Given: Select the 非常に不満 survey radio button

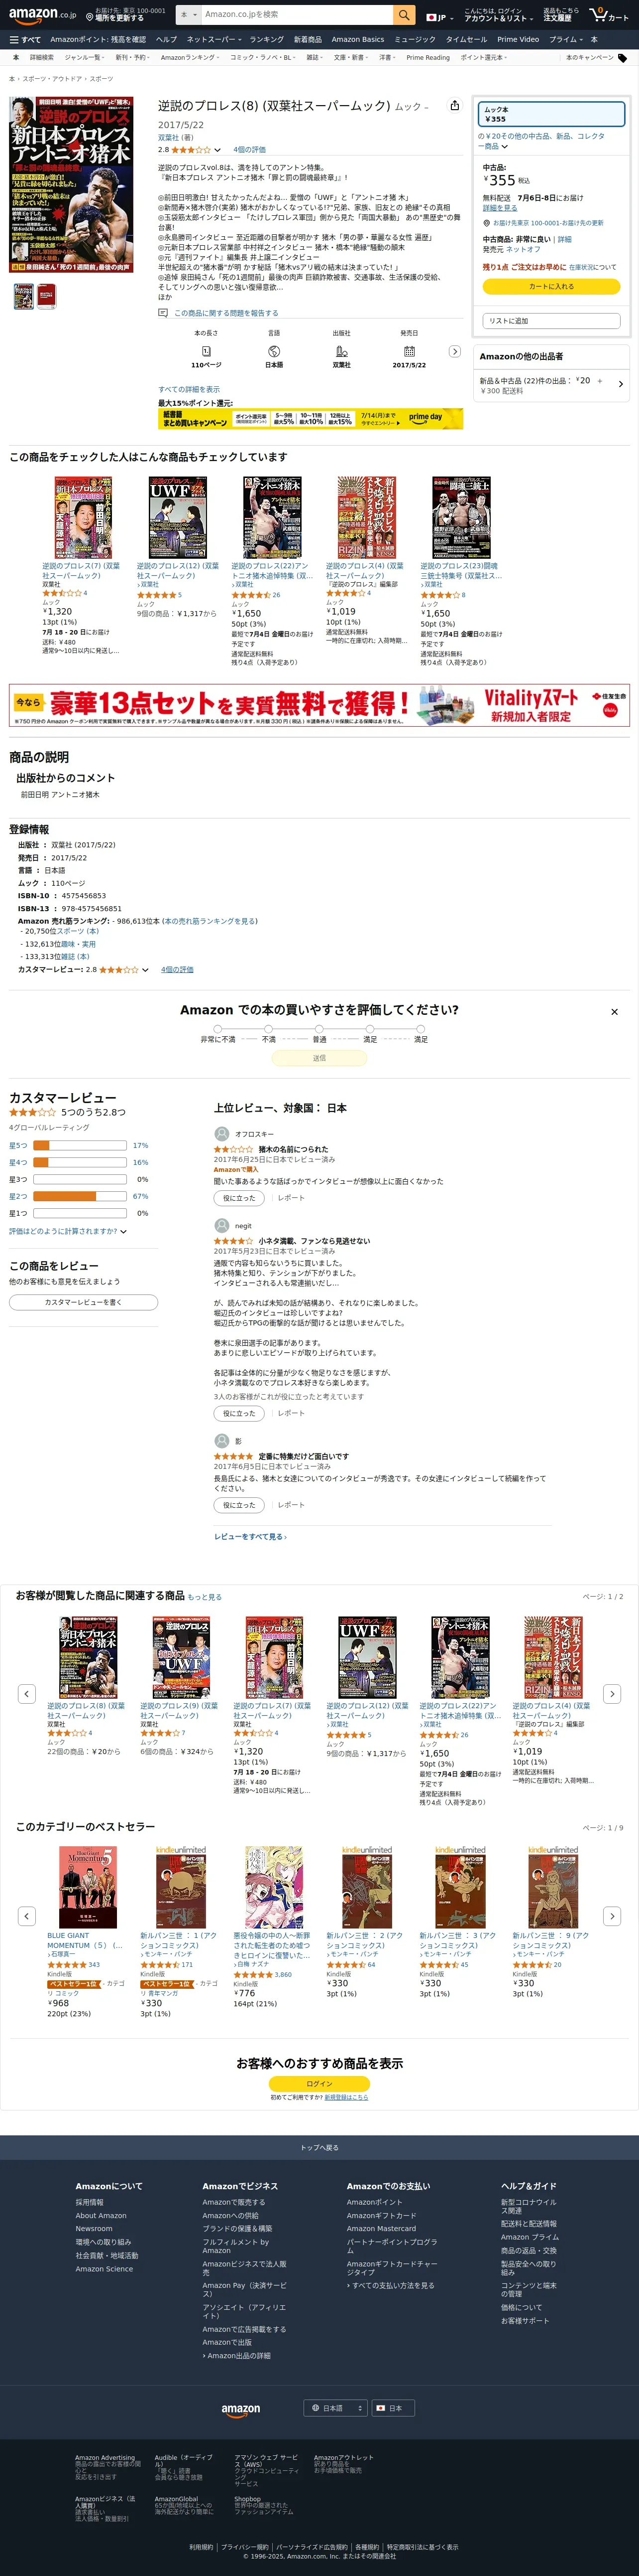Looking at the screenshot, I should pyautogui.click(x=217, y=1028).
